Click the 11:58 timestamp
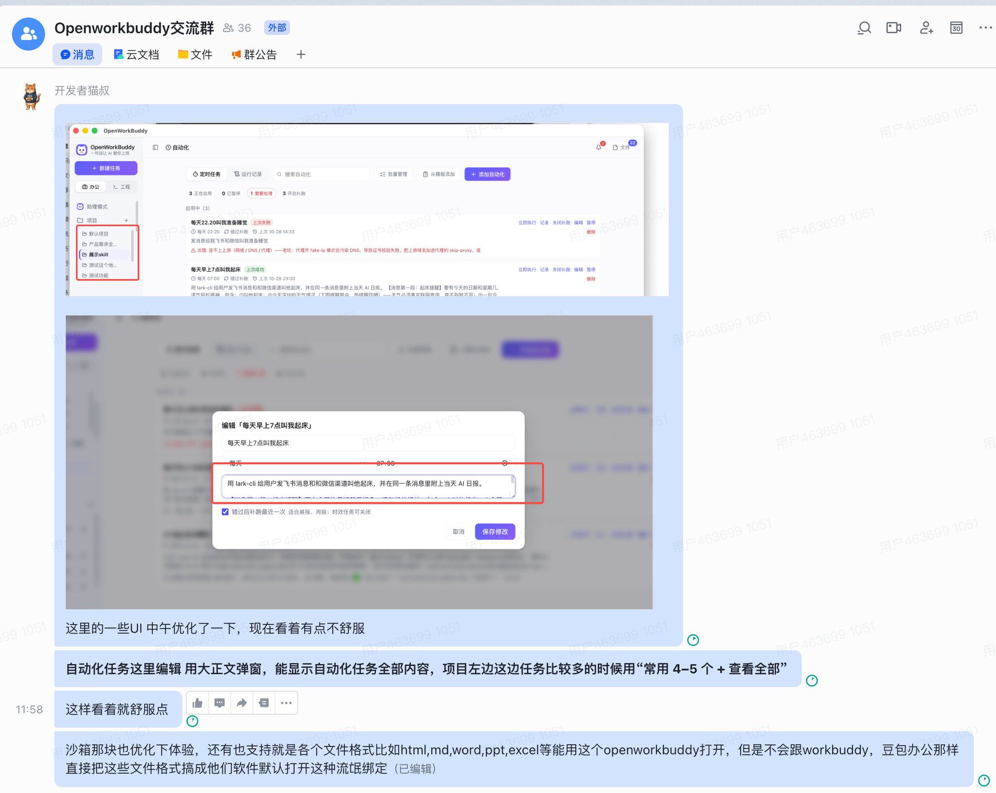Image resolution: width=996 pixels, height=793 pixels. coord(29,709)
